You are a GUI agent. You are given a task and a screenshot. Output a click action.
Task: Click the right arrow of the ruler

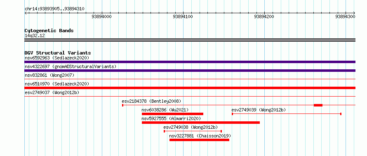point(354,13)
